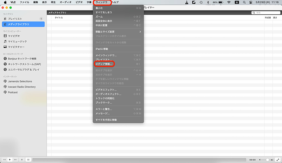Open メディア情報... from the menu
The image size is (282, 163).
[118, 64]
